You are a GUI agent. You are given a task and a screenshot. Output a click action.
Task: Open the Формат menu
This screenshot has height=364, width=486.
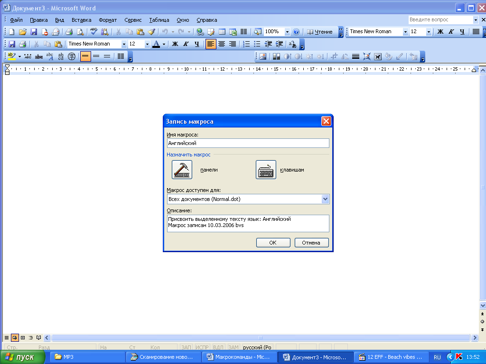tap(108, 20)
